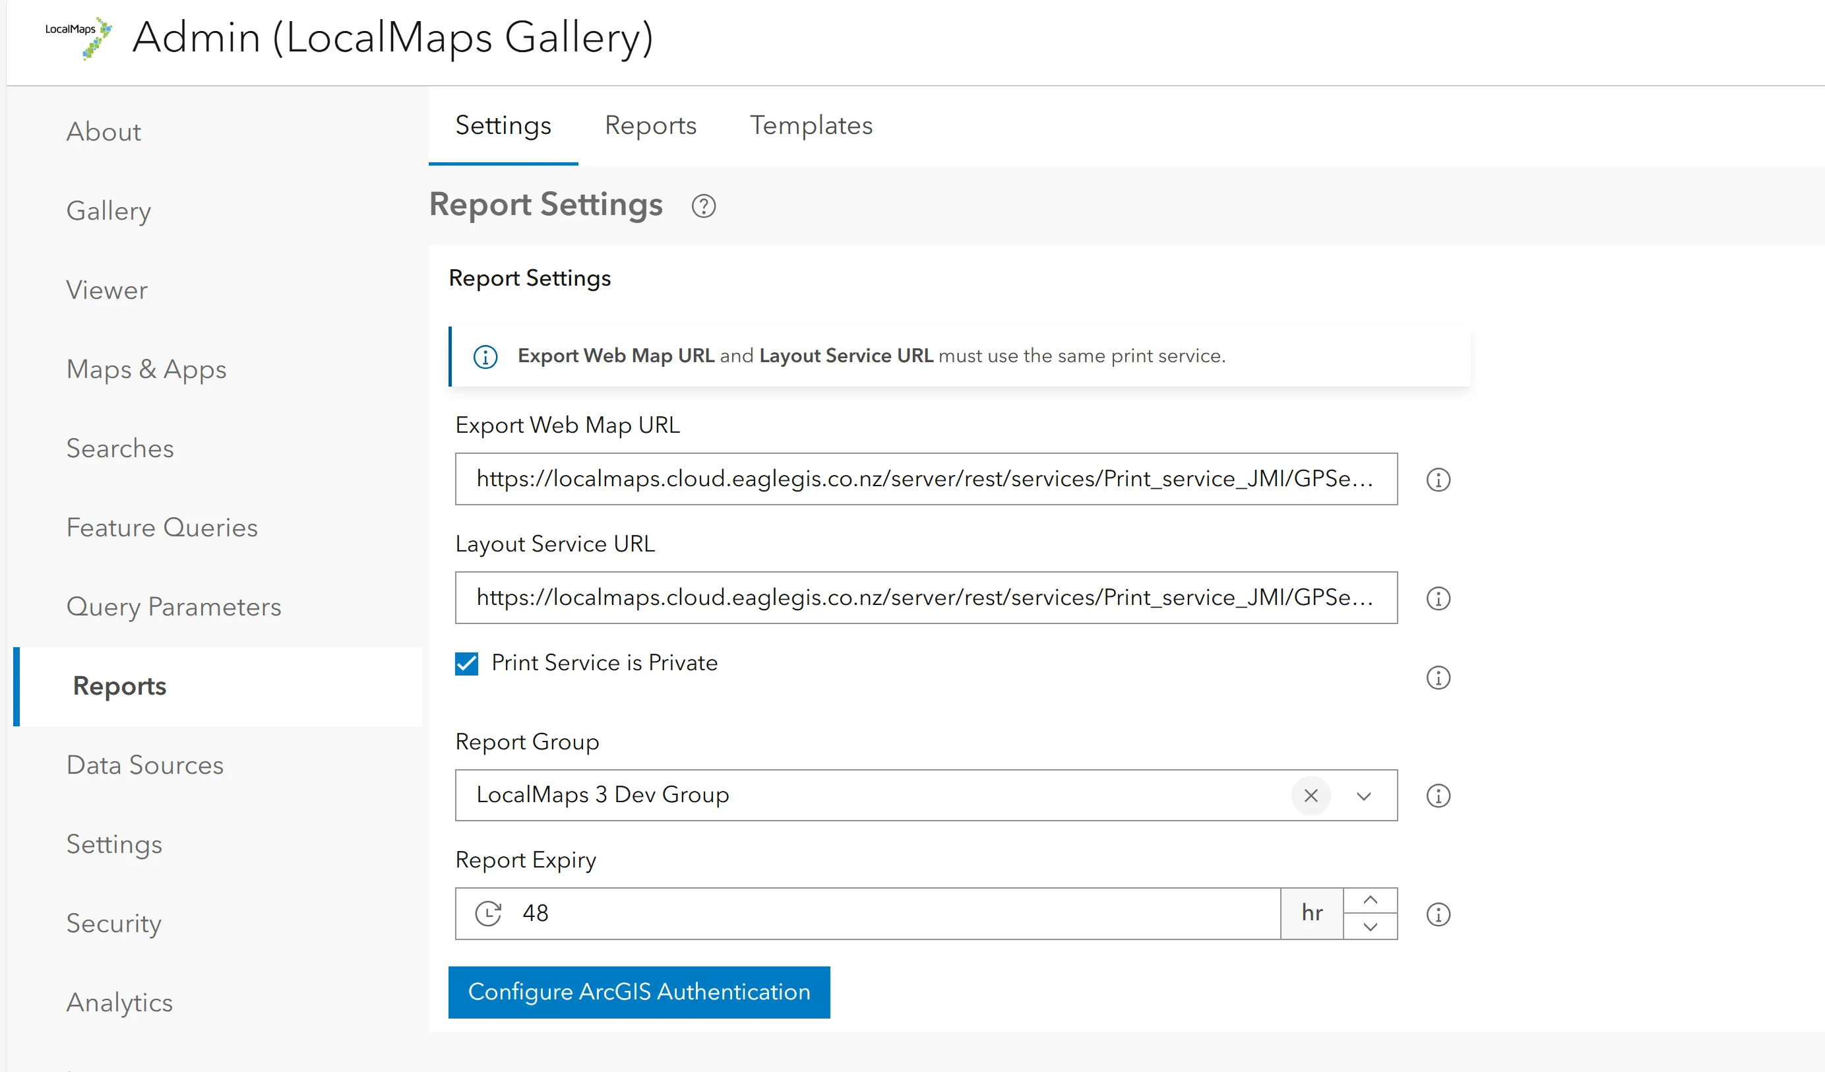
Task: Click the clock icon in Report Expiry field
Action: point(488,914)
